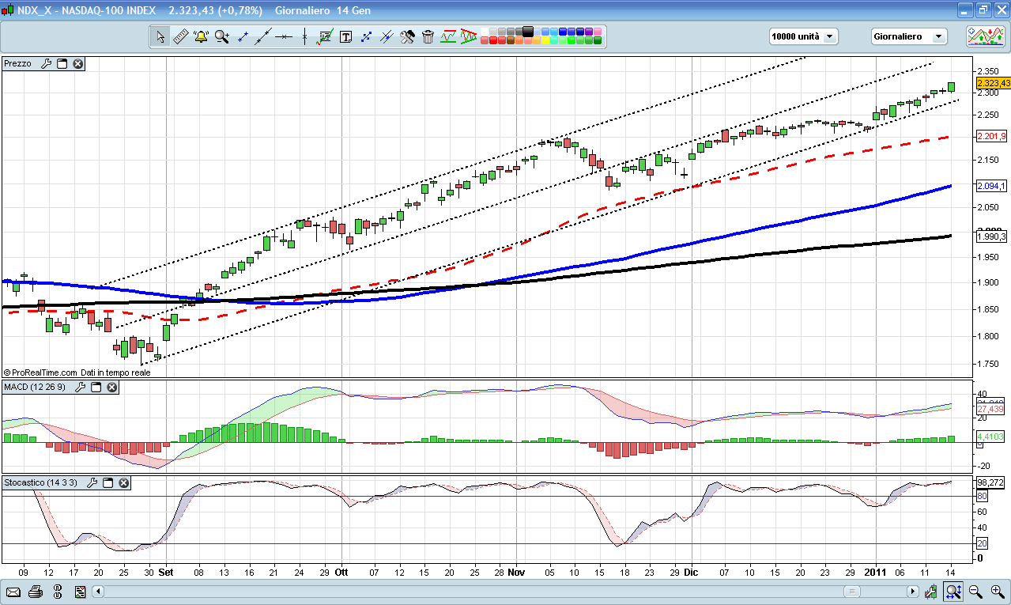Viewport: 1011px width, 605px height.
Task: Toggle the MACD panel window icon
Action: tap(96, 387)
